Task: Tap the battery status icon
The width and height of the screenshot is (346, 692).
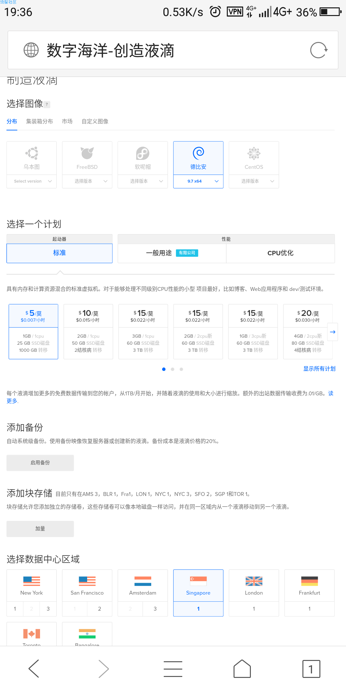Action: pos(331,12)
